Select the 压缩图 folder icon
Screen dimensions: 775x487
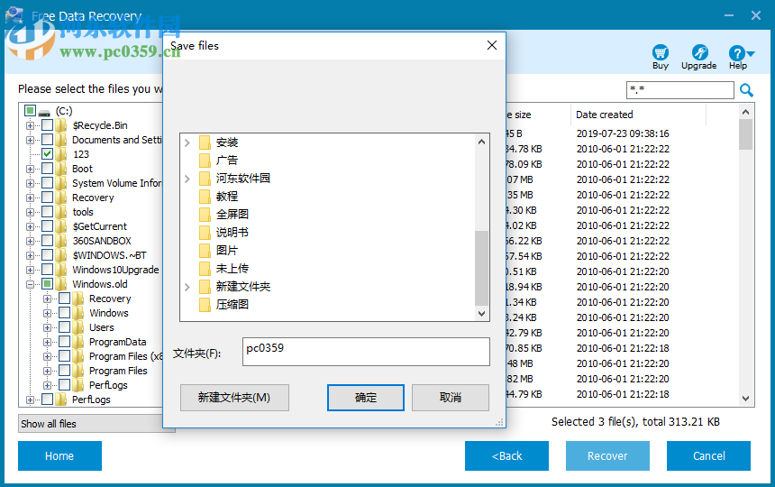(x=205, y=305)
